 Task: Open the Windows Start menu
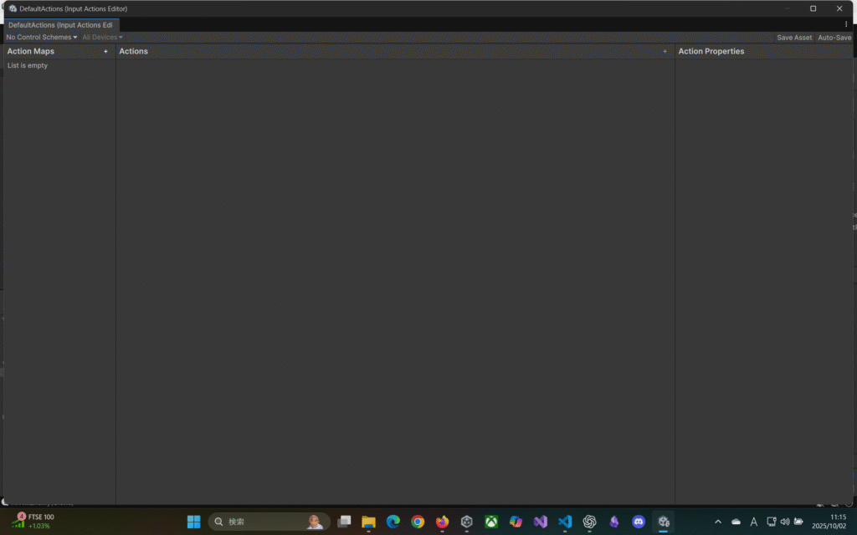point(193,522)
